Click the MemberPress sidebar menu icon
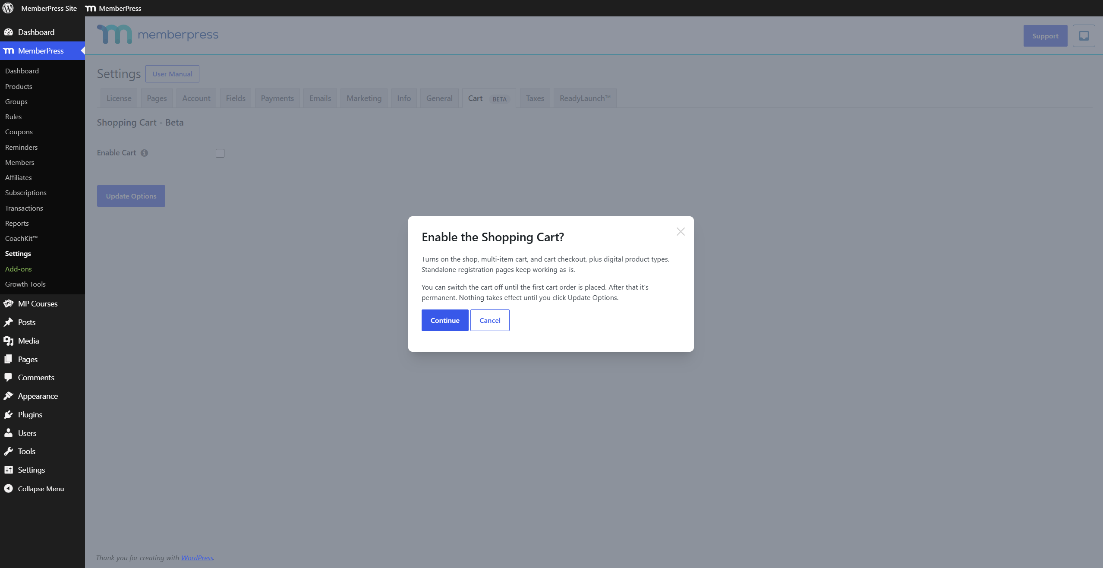Image resolution: width=1103 pixels, height=568 pixels. (9, 51)
